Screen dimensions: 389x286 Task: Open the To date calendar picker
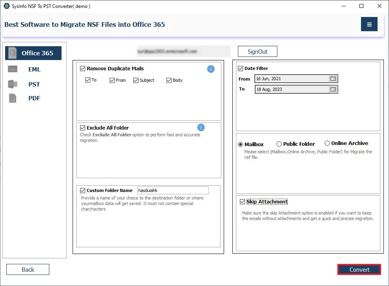(333, 89)
